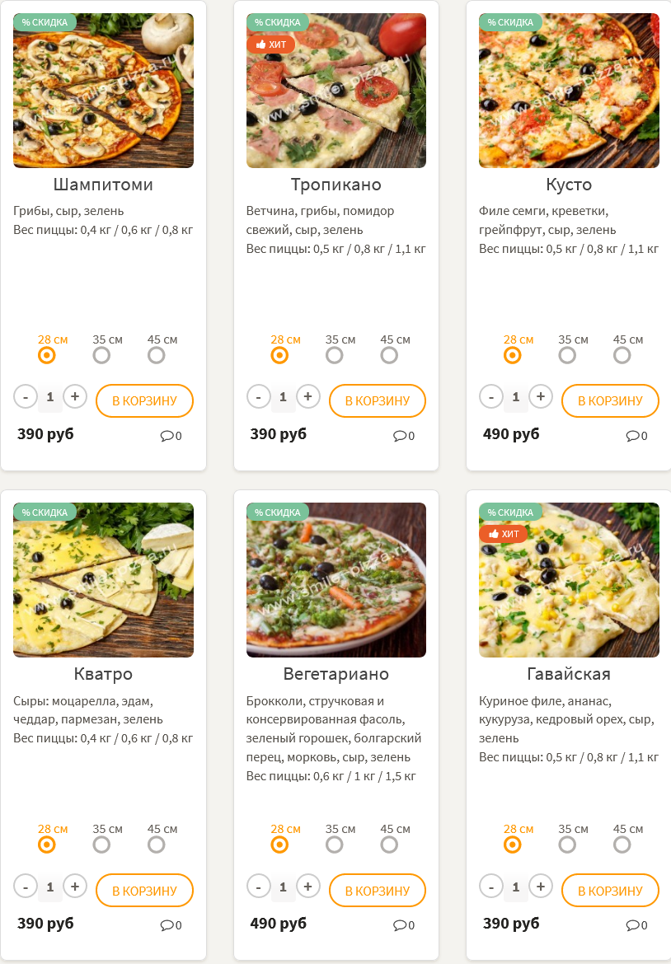Click quantity field for Кватро pizza
The width and height of the screenshot is (671, 964).
pos(50,887)
